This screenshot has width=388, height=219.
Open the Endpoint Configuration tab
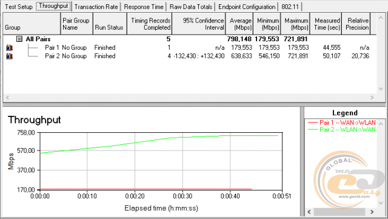click(x=247, y=7)
